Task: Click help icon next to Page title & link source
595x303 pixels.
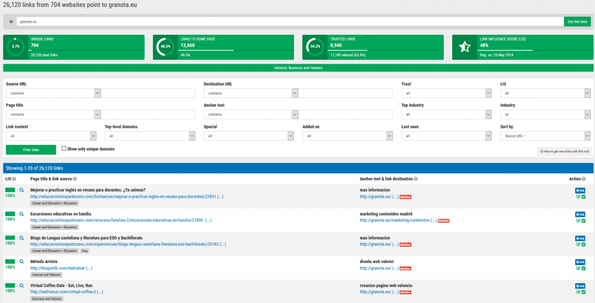Action: click(75, 179)
